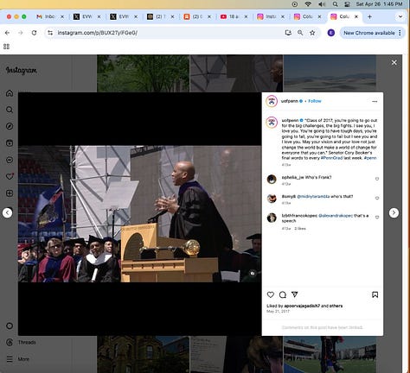The image size is (410, 373).
Task: Click the uofpenn avatar in header
Action: pos(272,101)
